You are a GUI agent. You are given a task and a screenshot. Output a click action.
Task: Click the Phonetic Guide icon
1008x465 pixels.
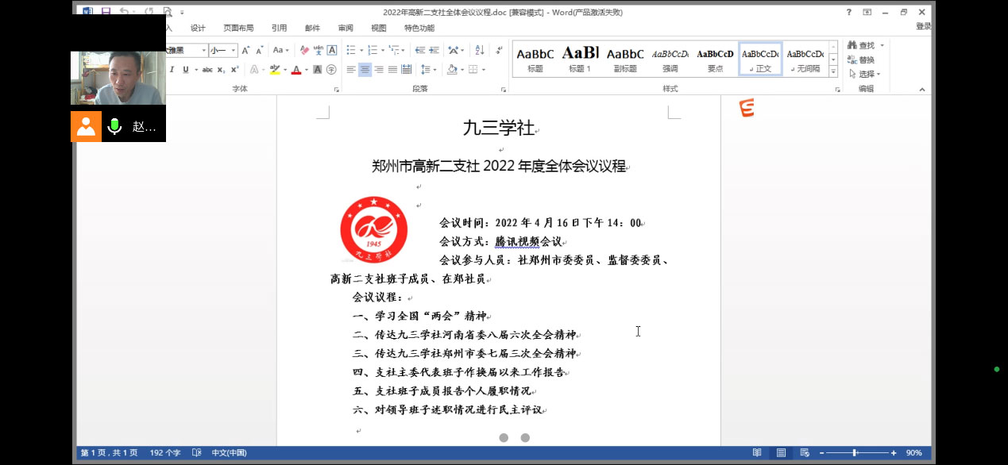pos(319,50)
